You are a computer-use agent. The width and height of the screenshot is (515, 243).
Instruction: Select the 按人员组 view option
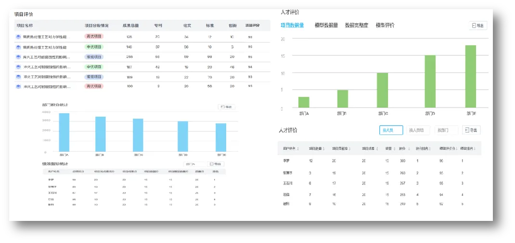click(x=418, y=130)
